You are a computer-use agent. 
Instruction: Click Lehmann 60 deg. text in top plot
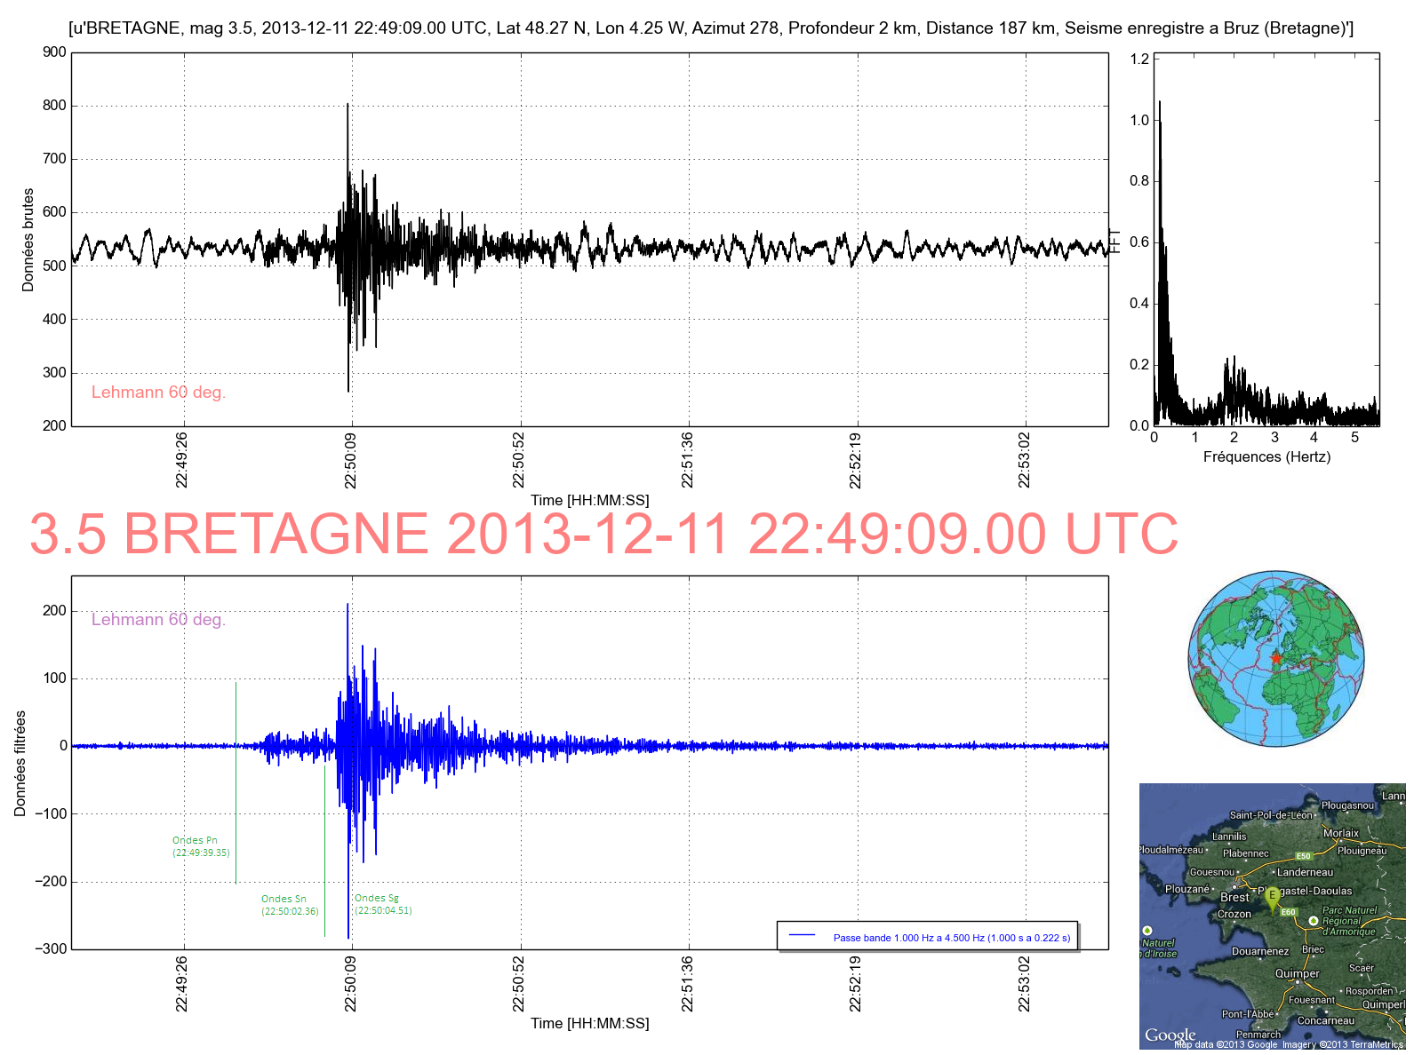(158, 393)
